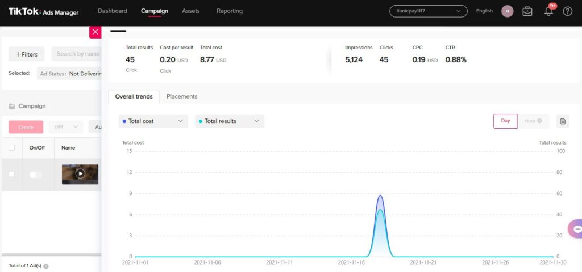Tick the select-all header checkbox
This screenshot has width=582, height=272.
[x=12, y=148]
